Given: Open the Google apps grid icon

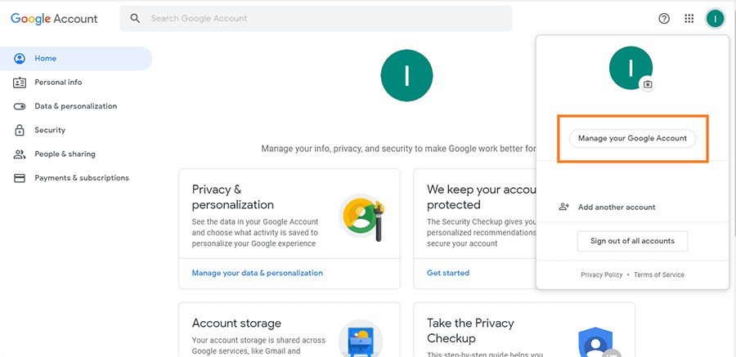Looking at the screenshot, I should click(689, 19).
